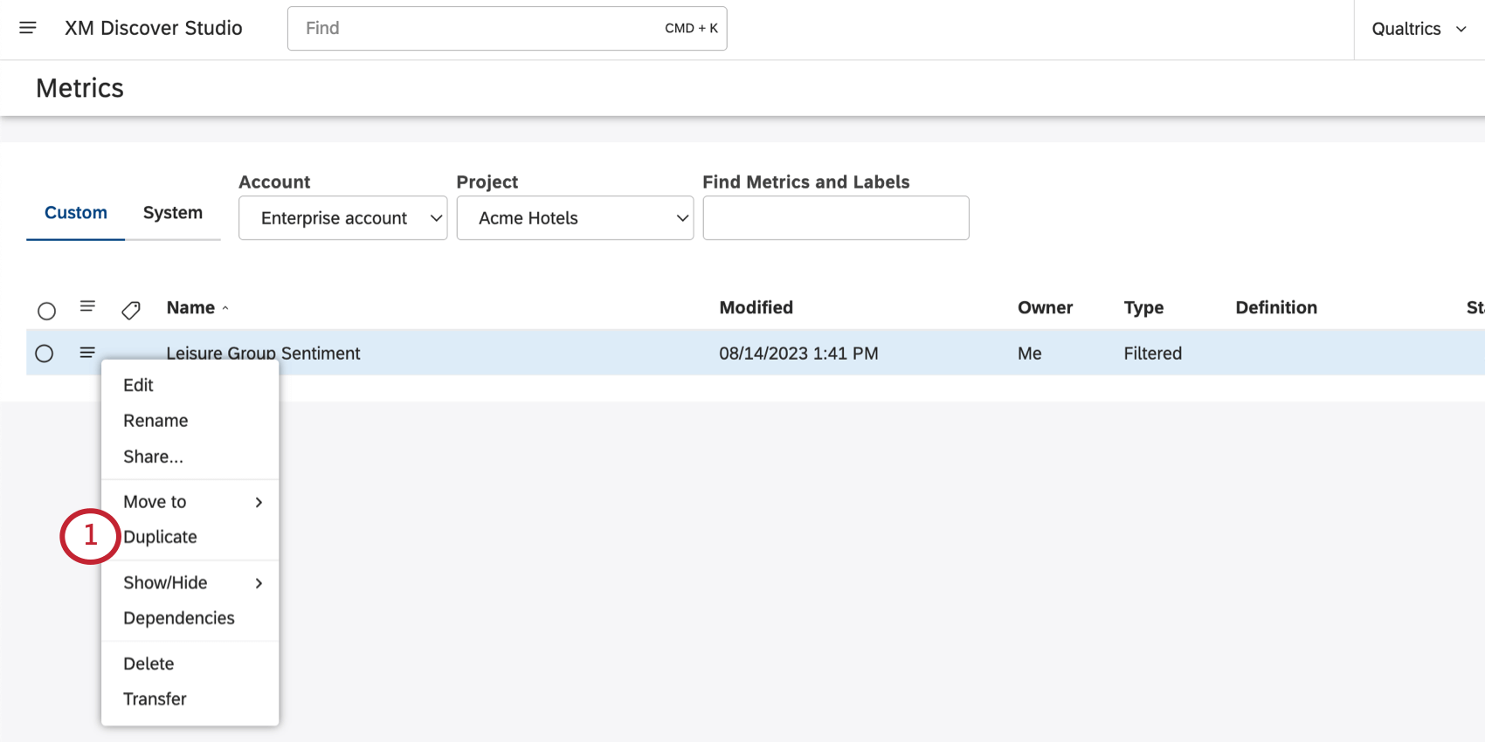Select all metrics using header checkbox
1485x742 pixels.
(x=46, y=311)
